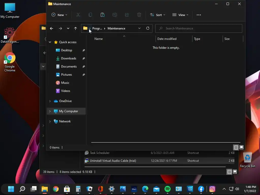Viewport: 260px width, 195px height.
Task: Open Microsoft Edge from the taskbar
Action: [x=145, y=189]
